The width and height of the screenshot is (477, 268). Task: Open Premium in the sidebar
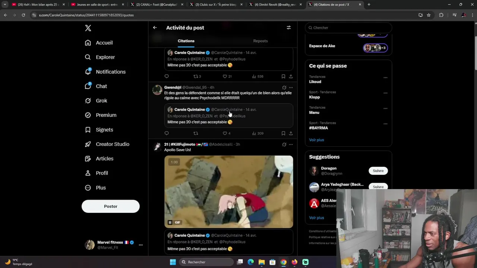[101, 115]
